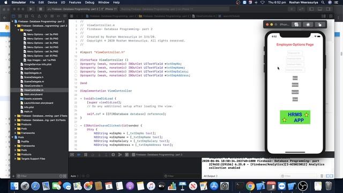Expand the 'part 2Tests' folder triangle

16,116
